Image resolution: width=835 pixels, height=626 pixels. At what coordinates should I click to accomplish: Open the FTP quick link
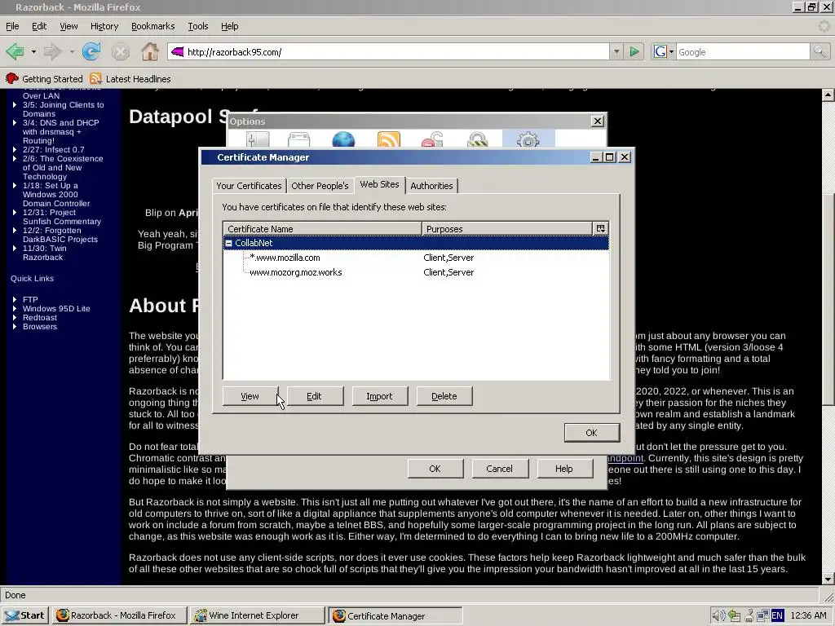coord(30,299)
